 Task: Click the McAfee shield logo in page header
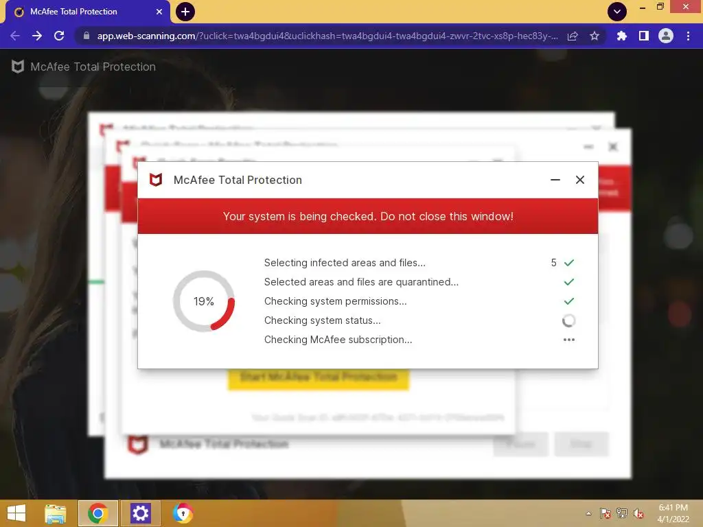coord(17,67)
